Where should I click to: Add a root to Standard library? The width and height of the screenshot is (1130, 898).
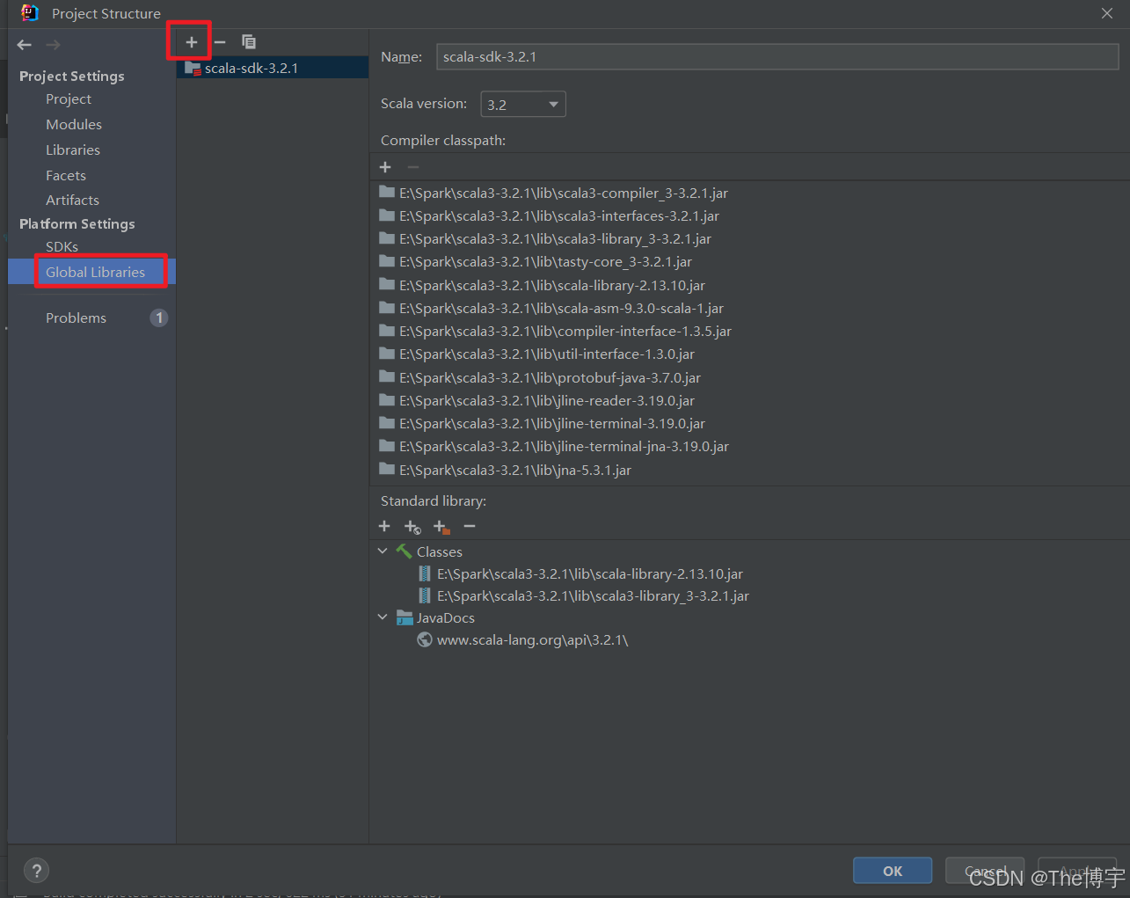(x=384, y=526)
